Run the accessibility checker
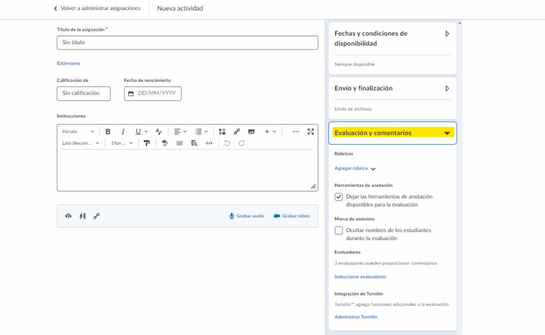Screen dimensions: 545x335 (165, 143)
